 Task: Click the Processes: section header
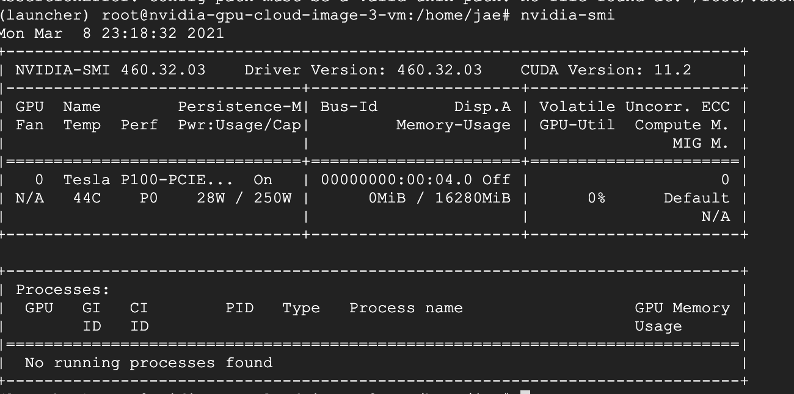(63, 290)
